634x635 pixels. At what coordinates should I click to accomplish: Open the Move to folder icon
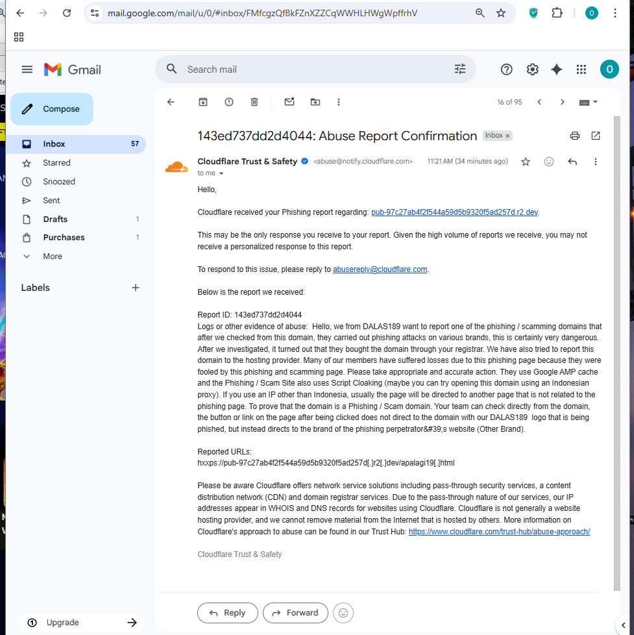click(x=315, y=102)
